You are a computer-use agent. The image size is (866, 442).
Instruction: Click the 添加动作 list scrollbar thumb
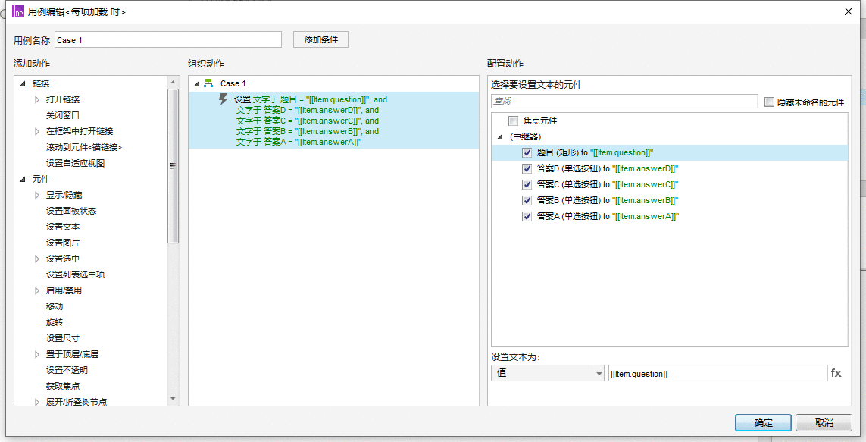(x=173, y=166)
